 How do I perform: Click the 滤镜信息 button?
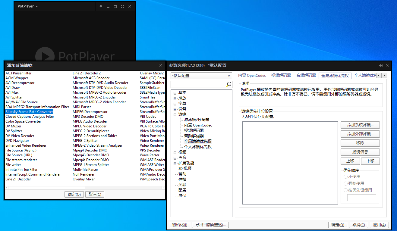click(360, 152)
